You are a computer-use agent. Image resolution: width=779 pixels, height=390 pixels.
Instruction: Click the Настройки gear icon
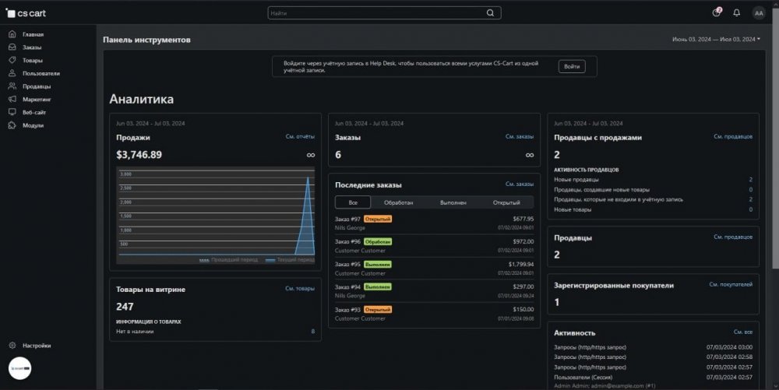pyautogui.click(x=12, y=346)
